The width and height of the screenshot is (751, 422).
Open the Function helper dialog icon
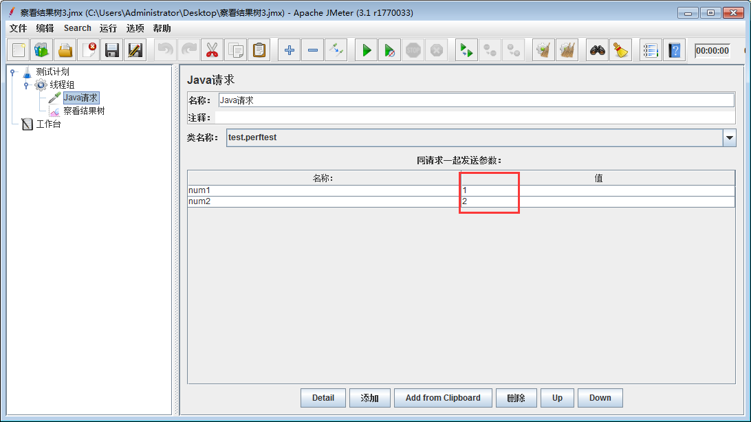point(651,50)
